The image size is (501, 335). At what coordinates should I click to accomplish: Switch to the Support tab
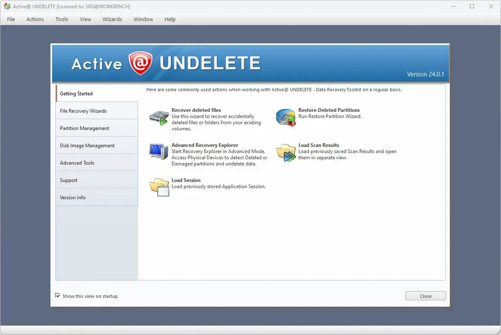[97, 180]
